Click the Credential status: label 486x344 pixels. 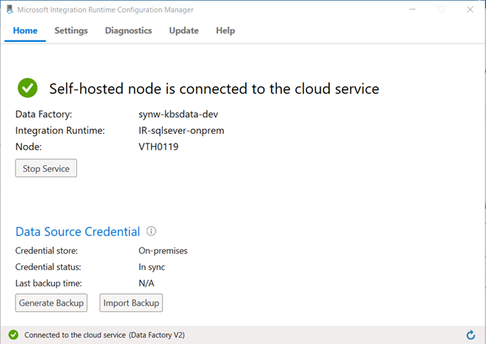(x=48, y=267)
